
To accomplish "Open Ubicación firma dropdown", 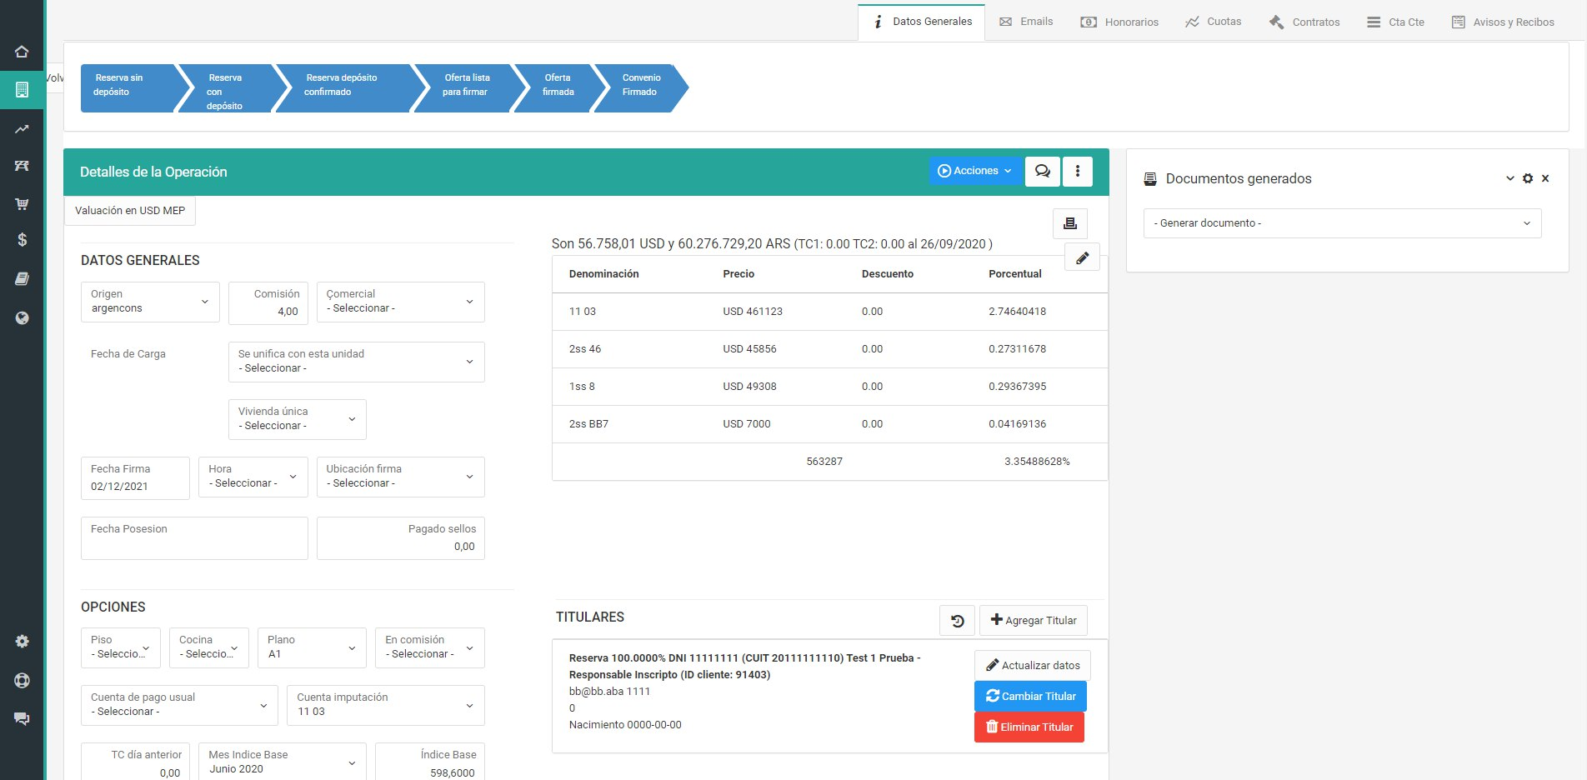I will coord(400,477).
